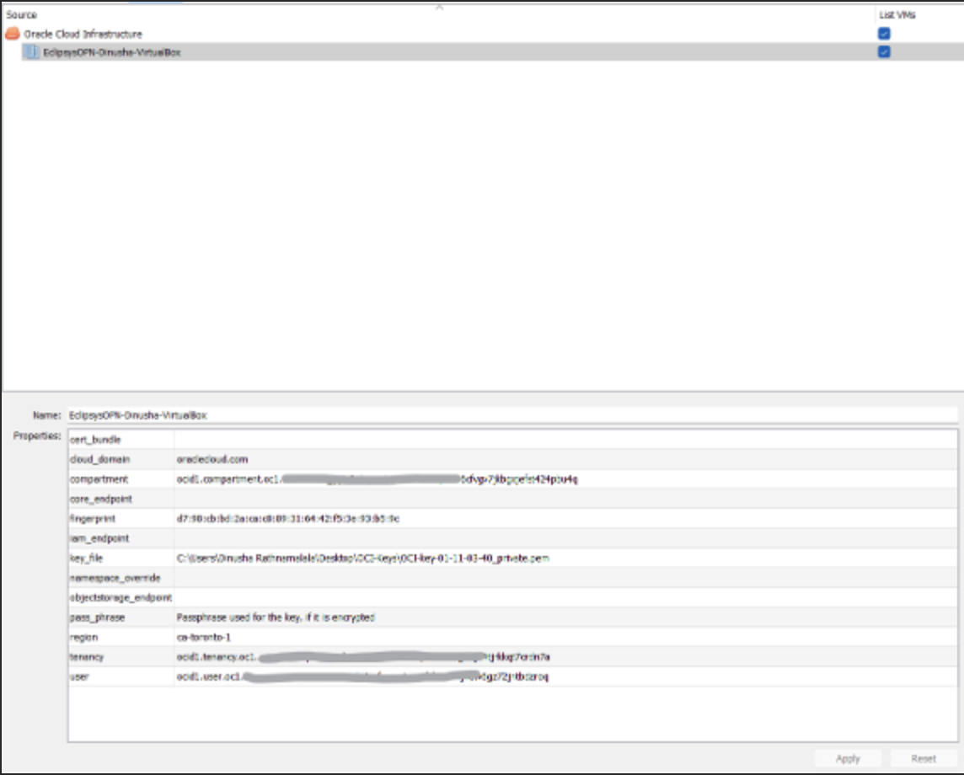
Task: Edit the fingerprint value starting with d7:98
Action: pyautogui.click(x=565, y=518)
